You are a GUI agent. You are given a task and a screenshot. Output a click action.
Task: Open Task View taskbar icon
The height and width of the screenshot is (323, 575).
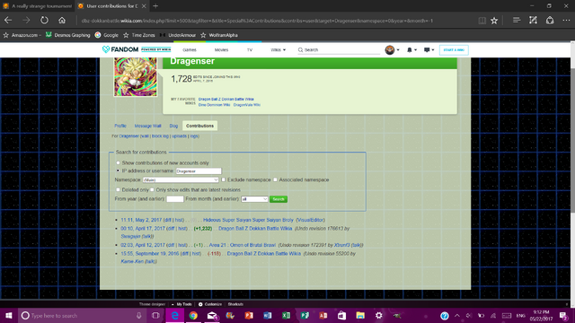coord(155,315)
